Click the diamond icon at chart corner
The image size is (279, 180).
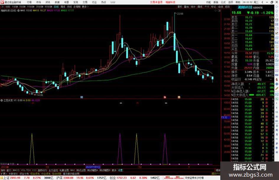[216, 11]
